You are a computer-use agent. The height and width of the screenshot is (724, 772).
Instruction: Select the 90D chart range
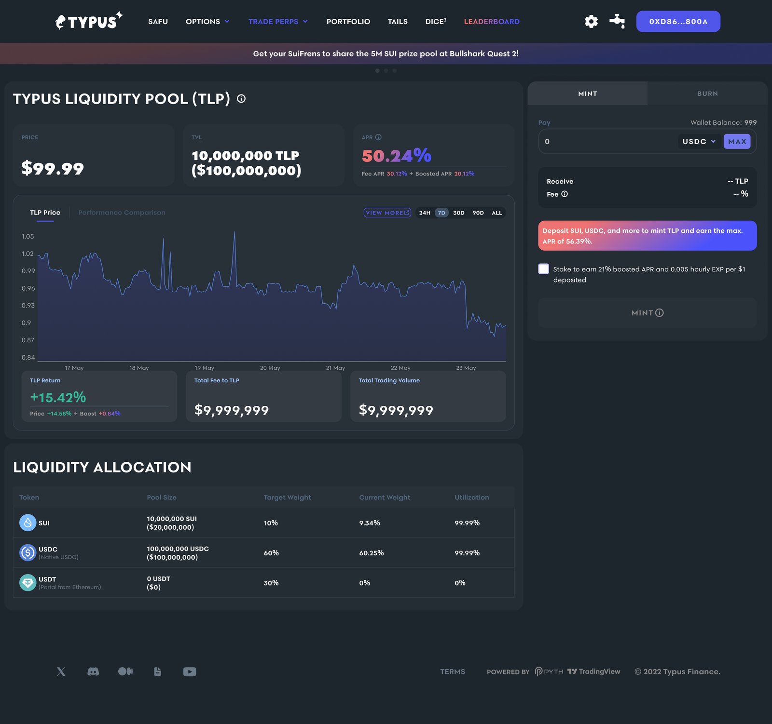478,213
